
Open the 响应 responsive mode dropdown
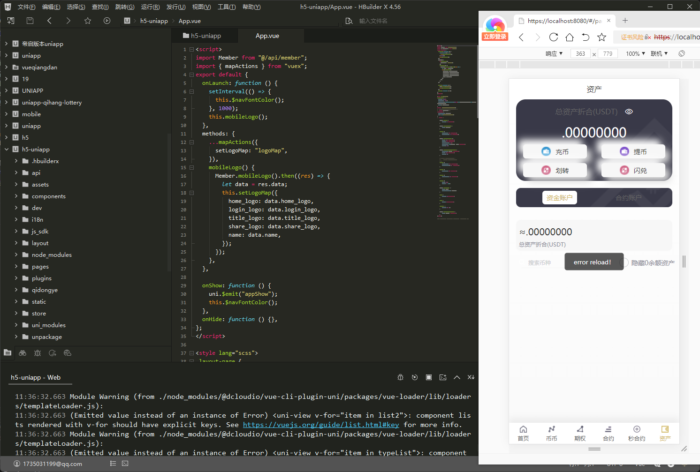[554, 53]
